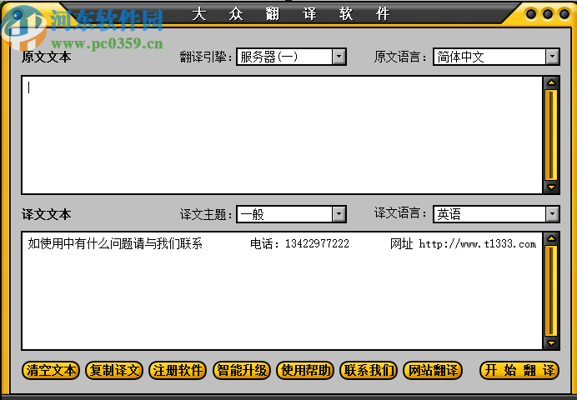
Task: Click the 联系我们 button
Action: [x=369, y=370]
